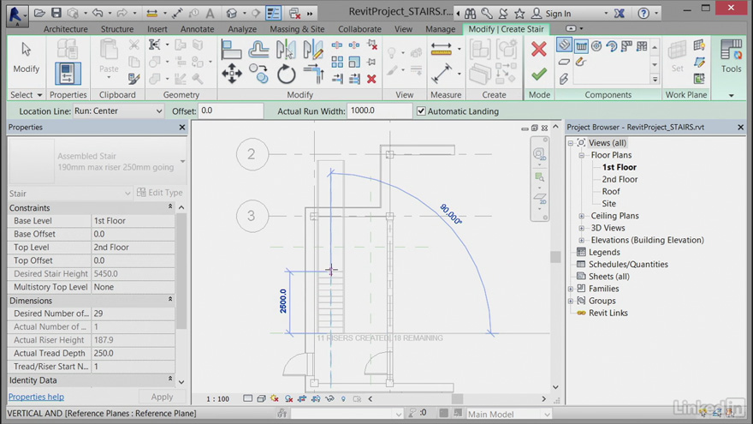Open the Collaborate ribbon tab

pyautogui.click(x=359, y=29)
